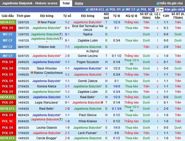Open Slask Wroclaw team link
Screen dimensions: 185x141
(x=47, y=68)
